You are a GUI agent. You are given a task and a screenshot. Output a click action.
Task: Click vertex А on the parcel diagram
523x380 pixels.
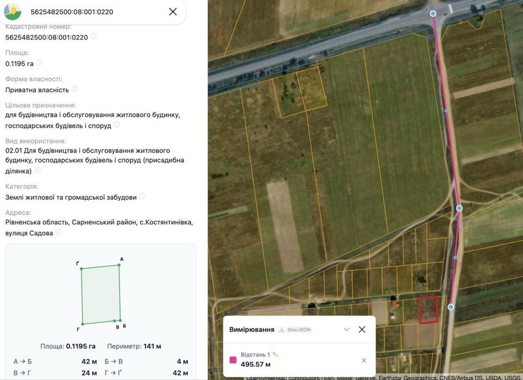click(x=119, y=265)
